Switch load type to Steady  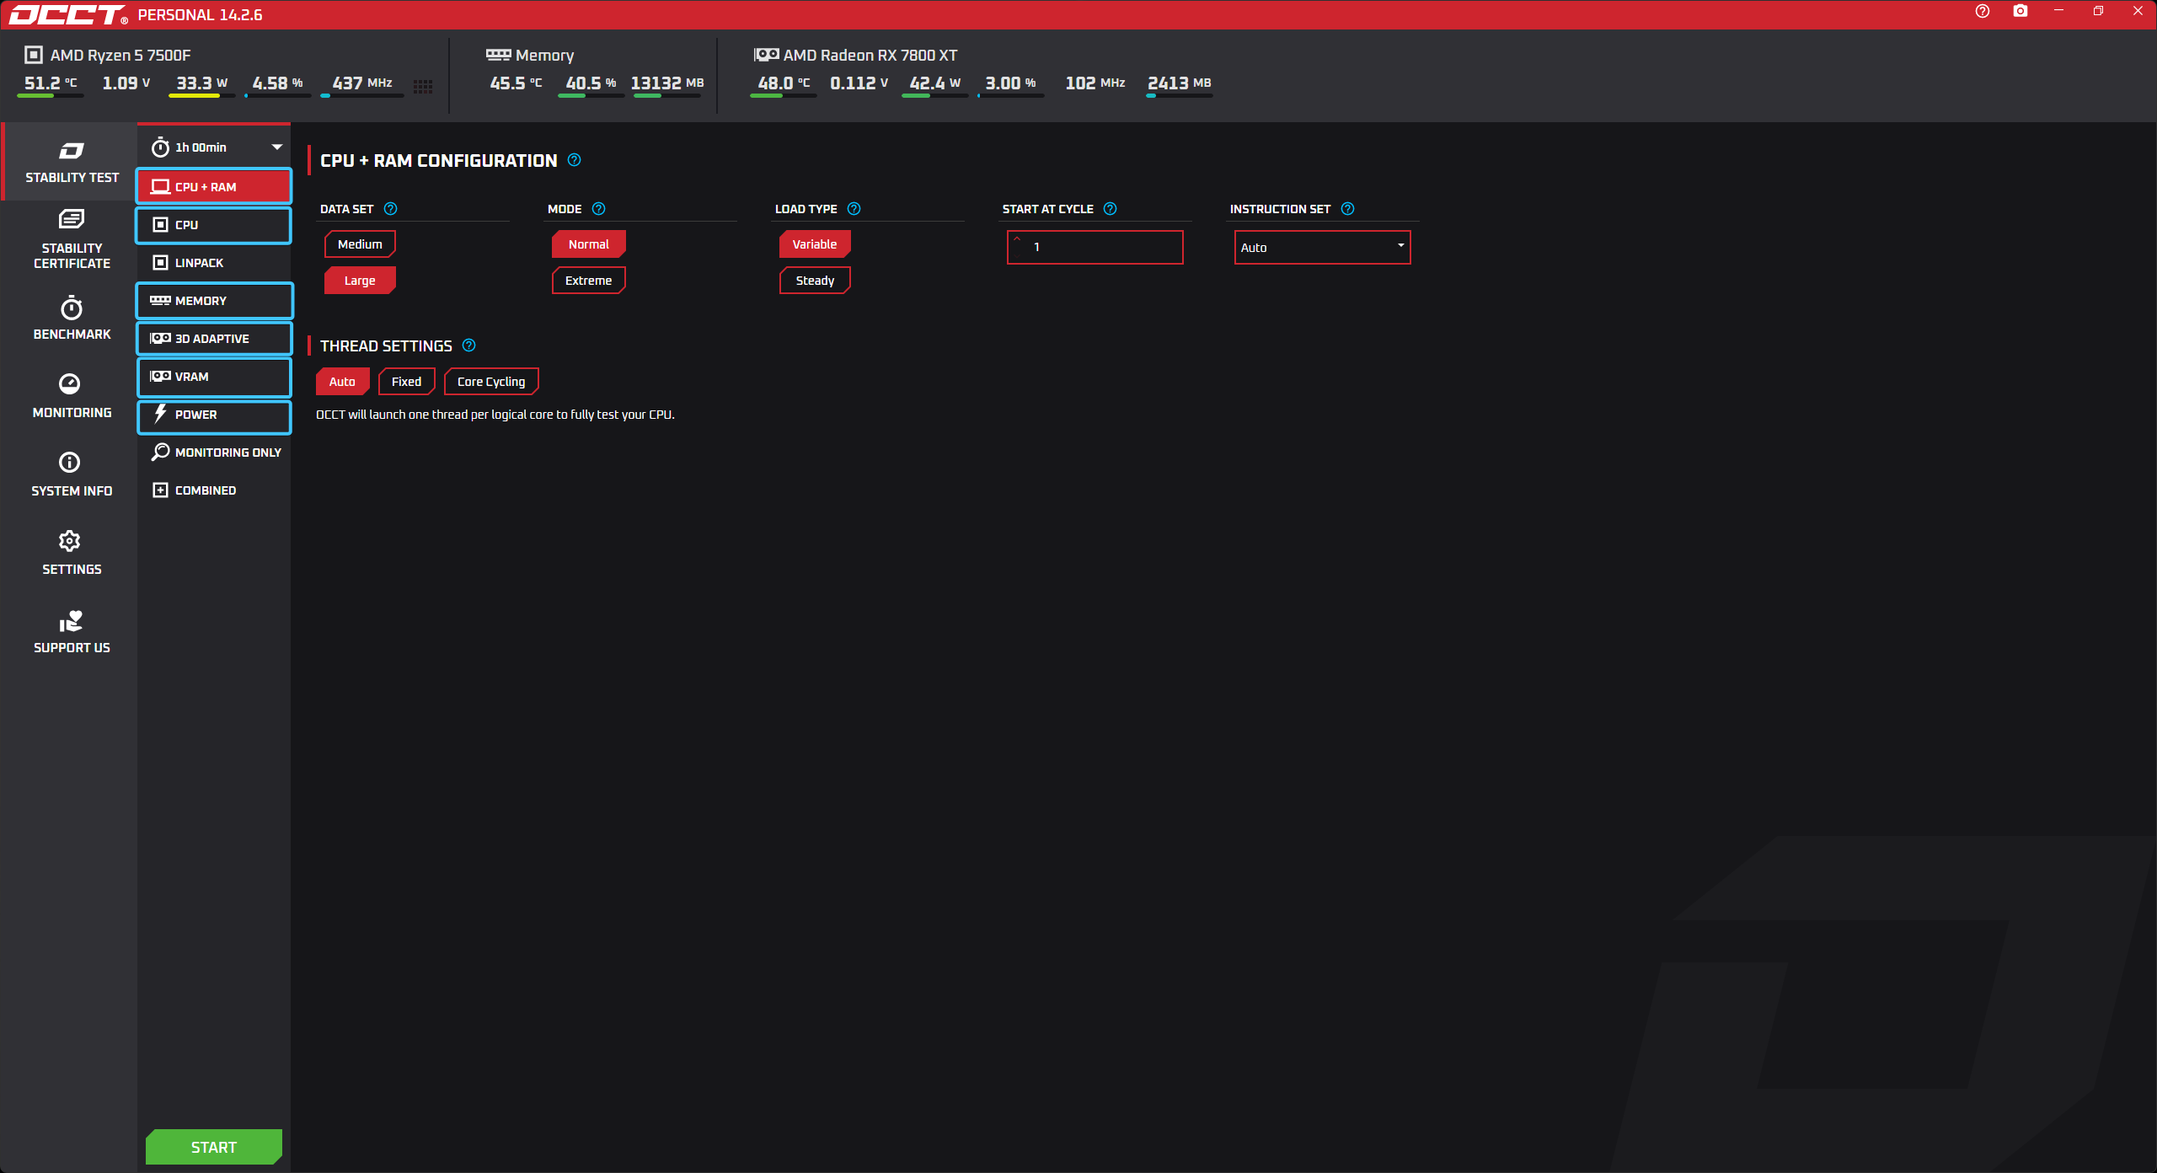click(x=815, y=281)
